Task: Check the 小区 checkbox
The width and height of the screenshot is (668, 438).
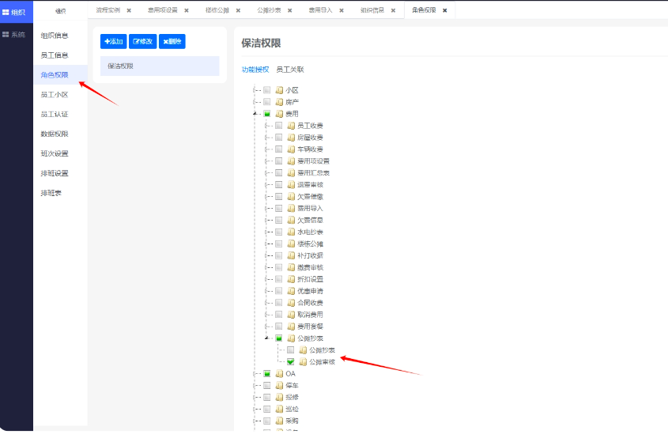Action: pyautogui.click(x=266, y=90)
